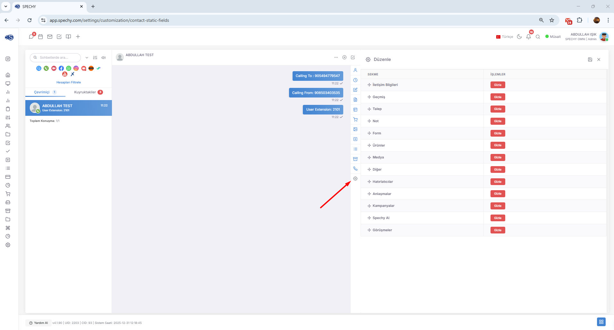Hide the Talep tab with Gizle
The width and height of the screenshot is (614, 330).
pyautogui.click(x=498, y=109)
